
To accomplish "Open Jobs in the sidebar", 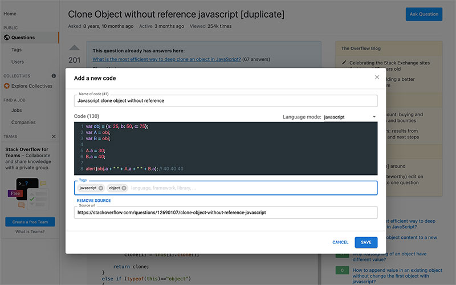I will [17, 110].
